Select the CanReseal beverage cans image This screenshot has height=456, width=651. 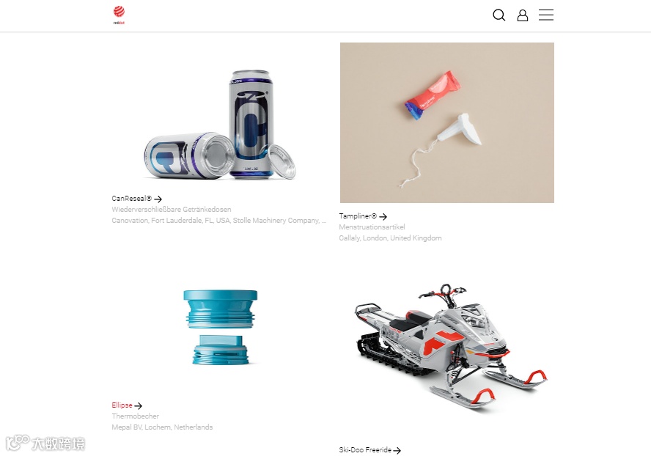[x=219, y=124]
